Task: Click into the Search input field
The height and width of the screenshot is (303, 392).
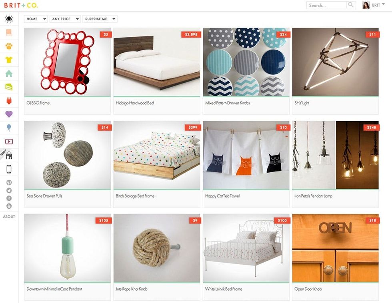Action: [x=326, y=5]
